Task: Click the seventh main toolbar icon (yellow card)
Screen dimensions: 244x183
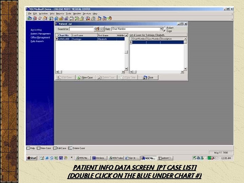Action: point(61,18)
